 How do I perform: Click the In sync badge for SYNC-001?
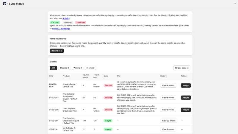108,121
